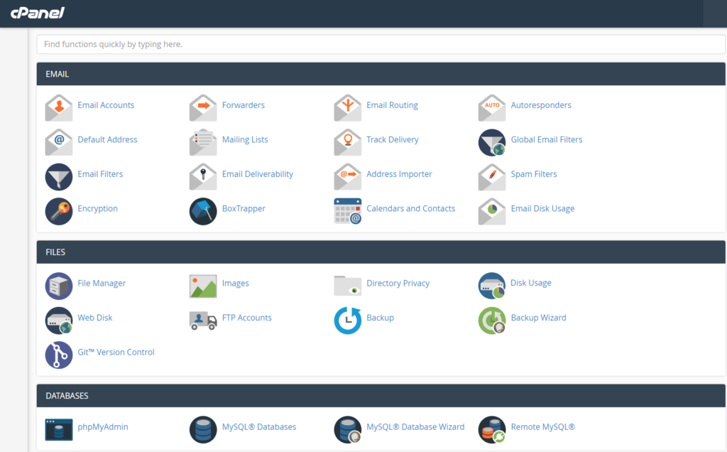The image size is (727, 452).
Task: Open the phpMyAdmin icon
Action: coord(58,429)
